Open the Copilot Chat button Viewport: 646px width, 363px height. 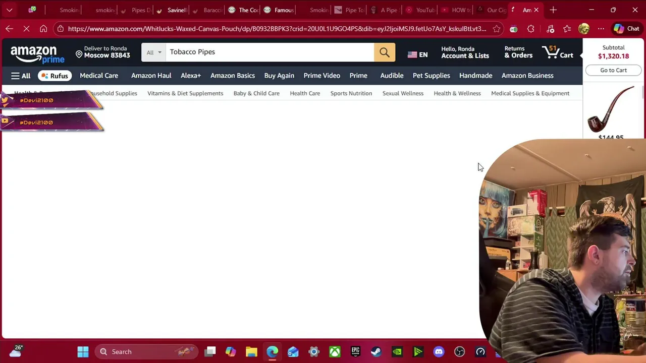(626, 29)
